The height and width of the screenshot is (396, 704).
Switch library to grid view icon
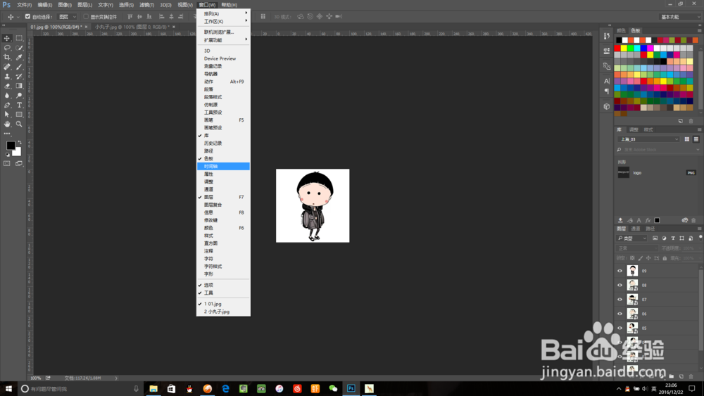[x=687, y=139]
